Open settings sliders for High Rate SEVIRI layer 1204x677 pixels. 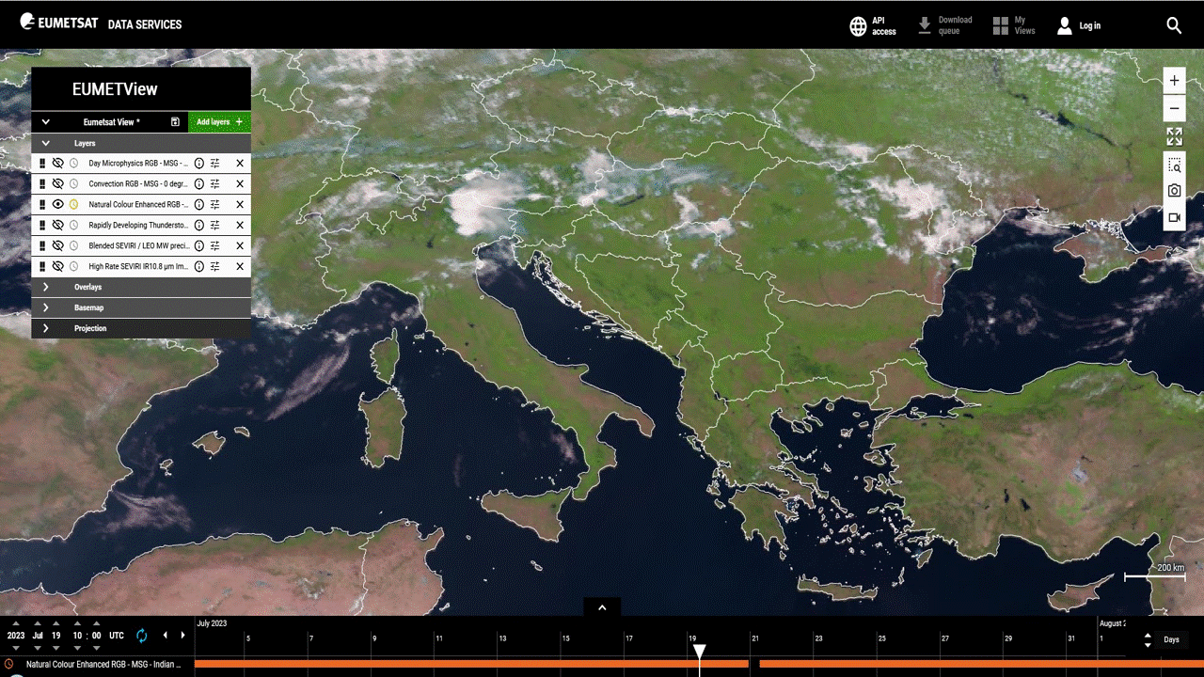pos(215,266)
